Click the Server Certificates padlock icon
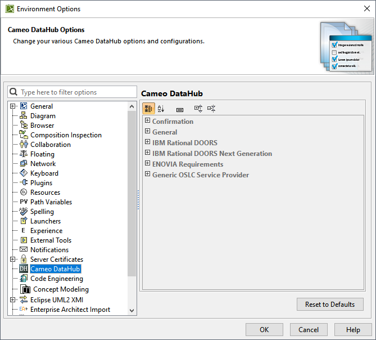This screenshot has width=376, height=340. (24, 259)
